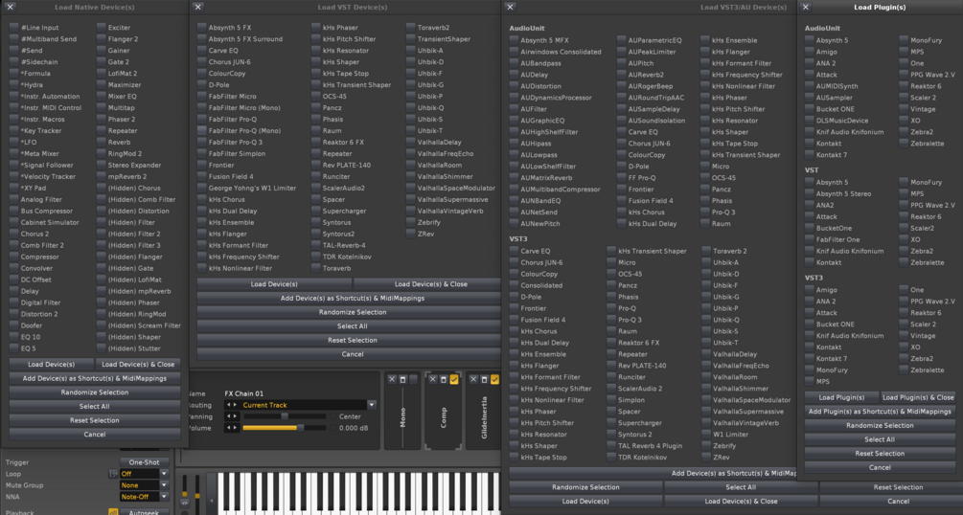Click Stereo Expander label in native devices
The height and width of the screenshot is (515, 963).
[x=134, y=165]
